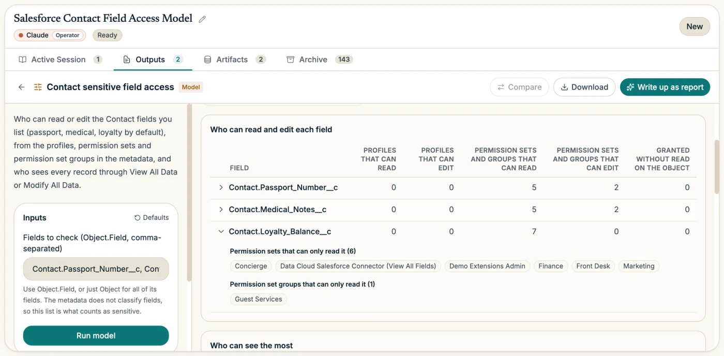Viewport: 724px width, 356px height.
Task: Click the Data Cloud Salesforce Connector chip
Action: [x=358, y=266]
